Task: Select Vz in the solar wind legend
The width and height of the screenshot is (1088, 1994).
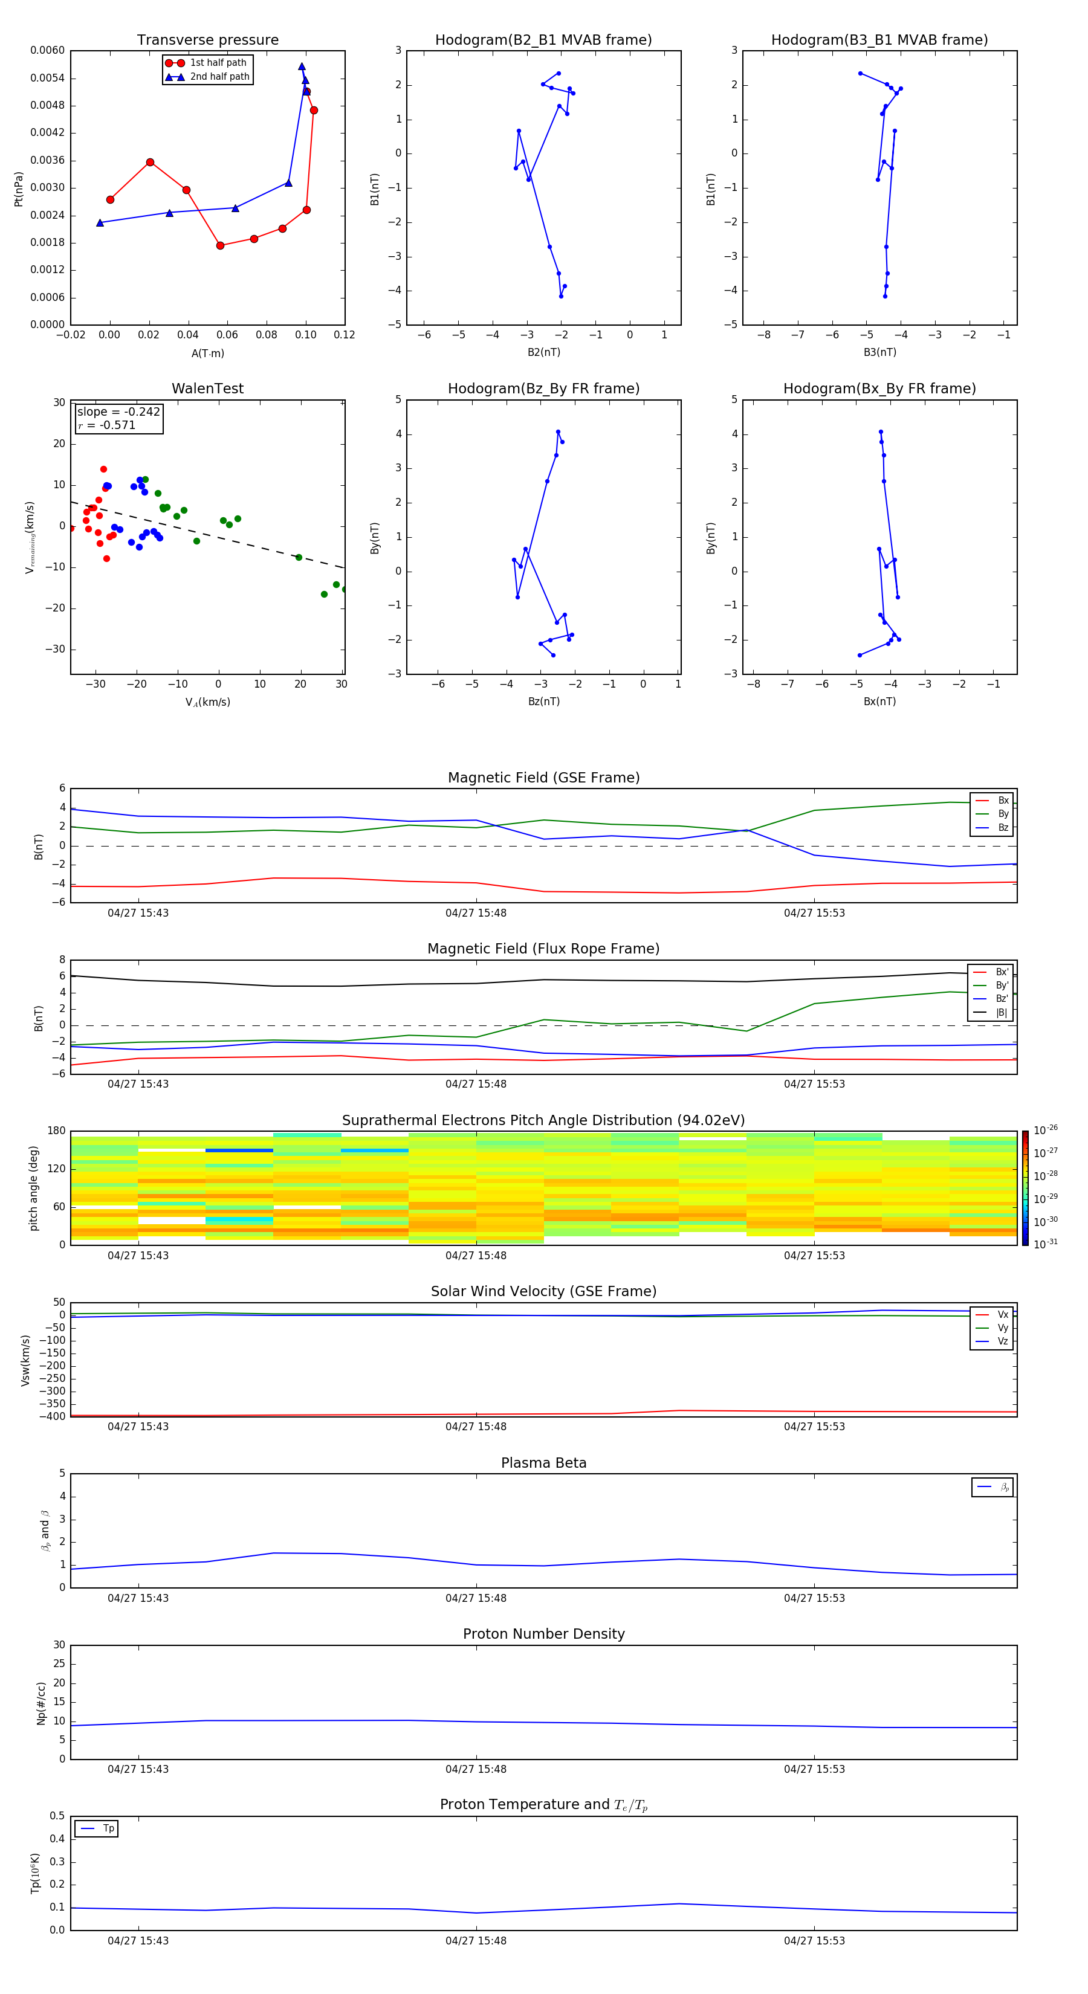Action: pyautogui.click(x=992, y=1341)
